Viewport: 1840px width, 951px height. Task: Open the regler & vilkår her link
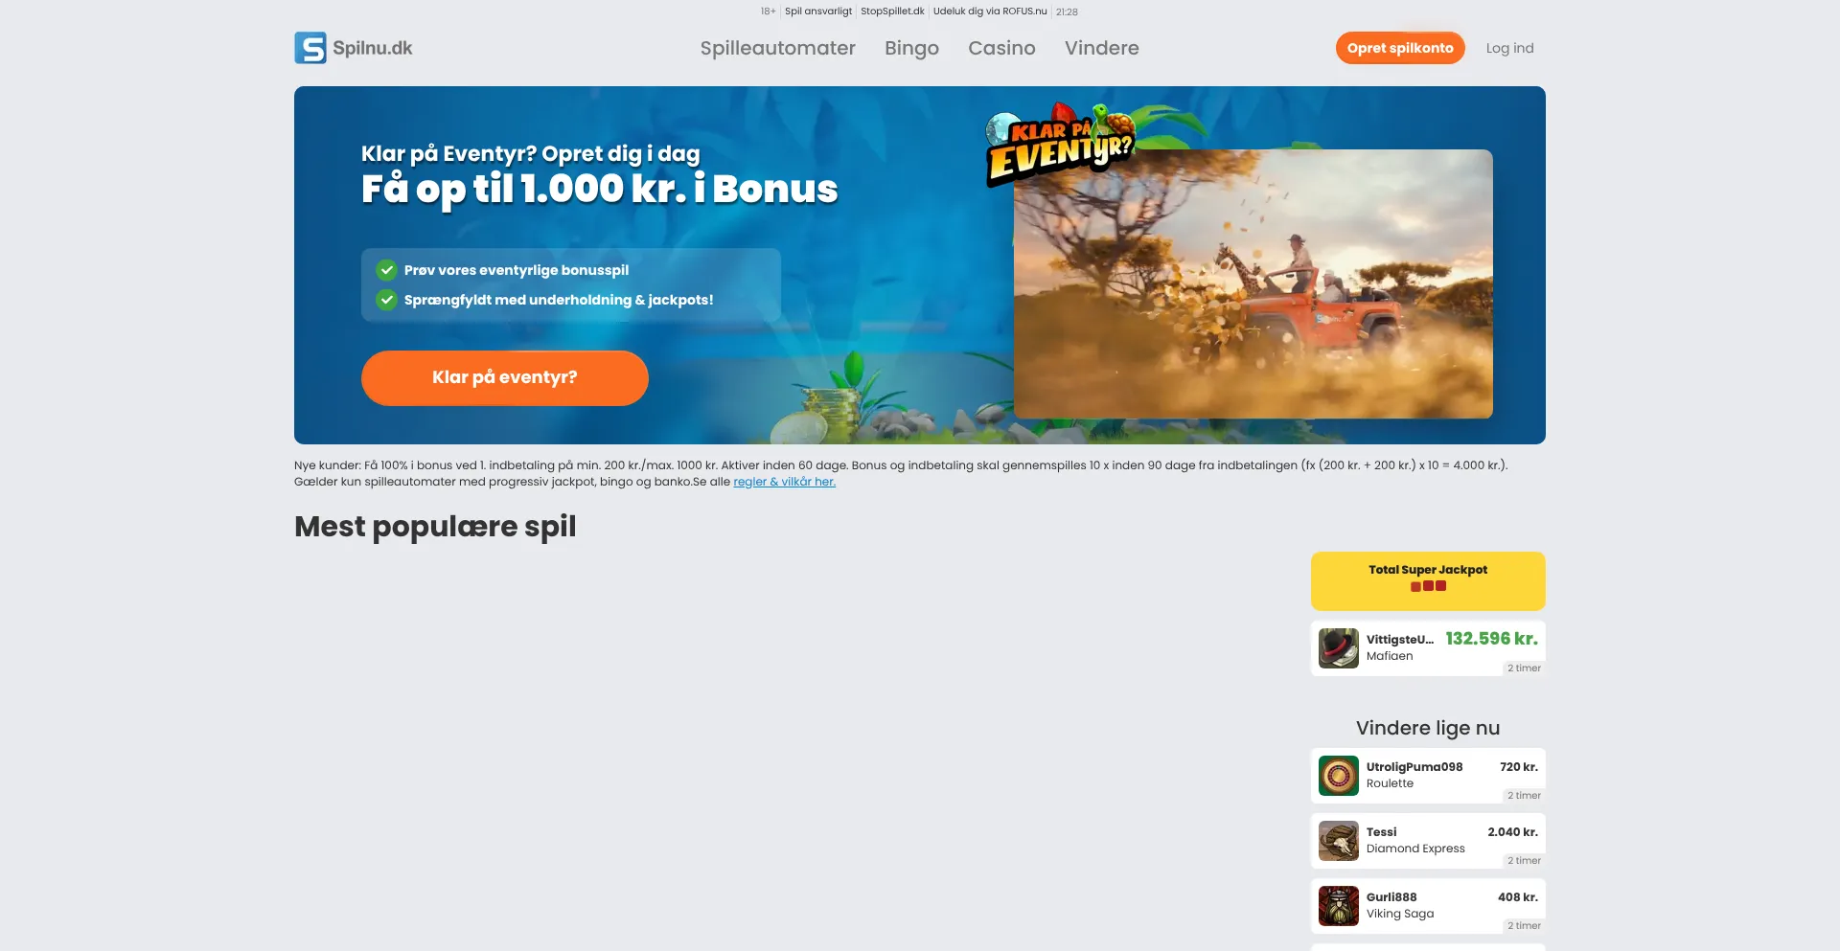pos(784,482)
